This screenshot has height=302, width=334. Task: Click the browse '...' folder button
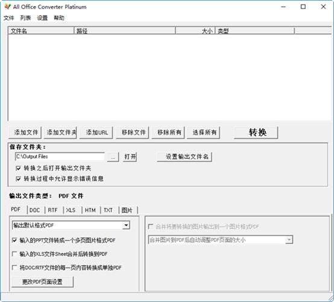pos(113,157)
